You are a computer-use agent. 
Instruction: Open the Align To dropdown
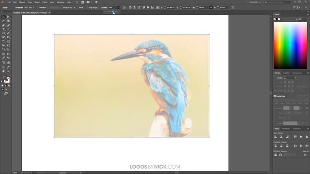(306, 155)
